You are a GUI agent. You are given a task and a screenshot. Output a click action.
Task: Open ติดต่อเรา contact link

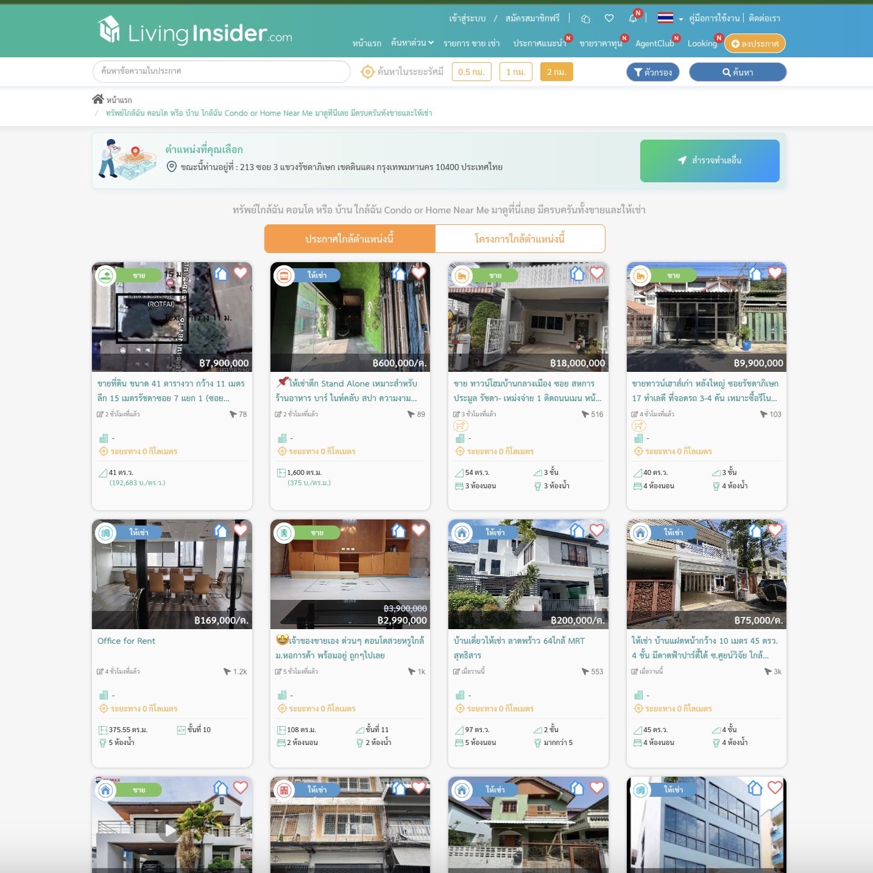(764, 18)
